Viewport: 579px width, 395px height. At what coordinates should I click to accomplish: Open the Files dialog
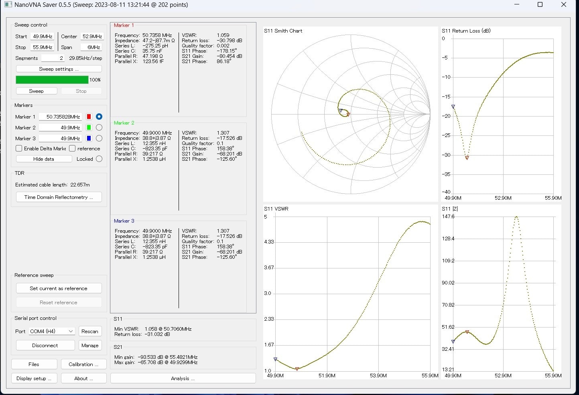(x=34, y=364)
